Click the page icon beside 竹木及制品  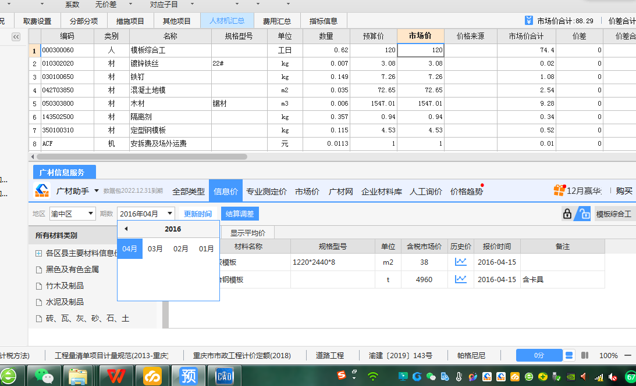point(39,286)
